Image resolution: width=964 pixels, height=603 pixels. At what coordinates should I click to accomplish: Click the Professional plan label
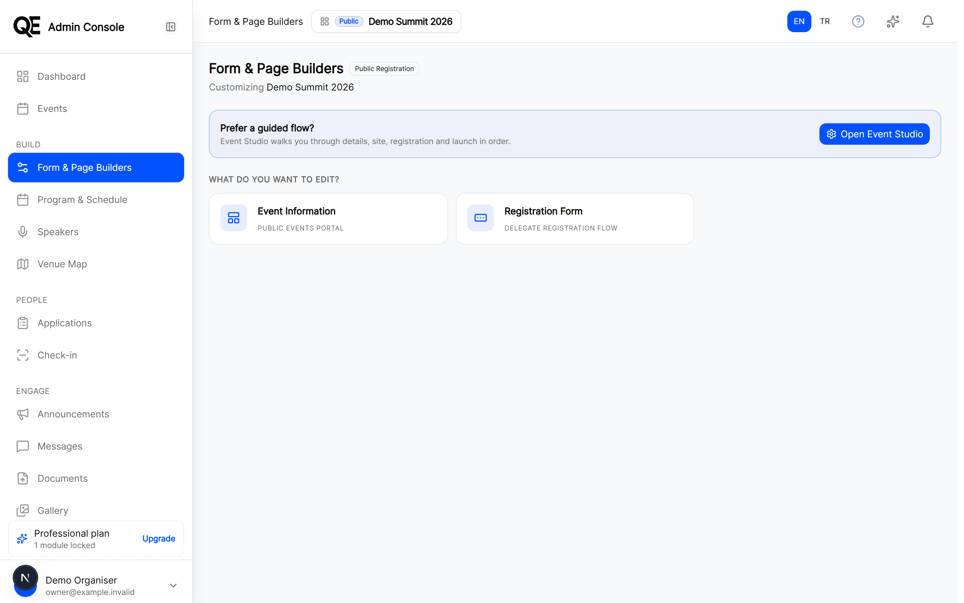pos(72,533)
